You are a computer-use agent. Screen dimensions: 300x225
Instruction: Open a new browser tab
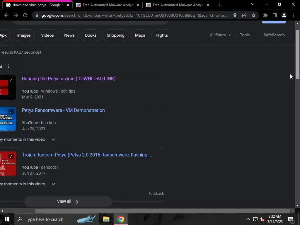click(219, 5)
